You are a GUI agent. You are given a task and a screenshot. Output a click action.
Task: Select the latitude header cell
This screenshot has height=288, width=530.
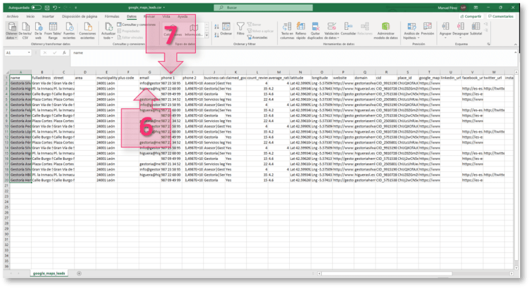click(x=300, y=78)
